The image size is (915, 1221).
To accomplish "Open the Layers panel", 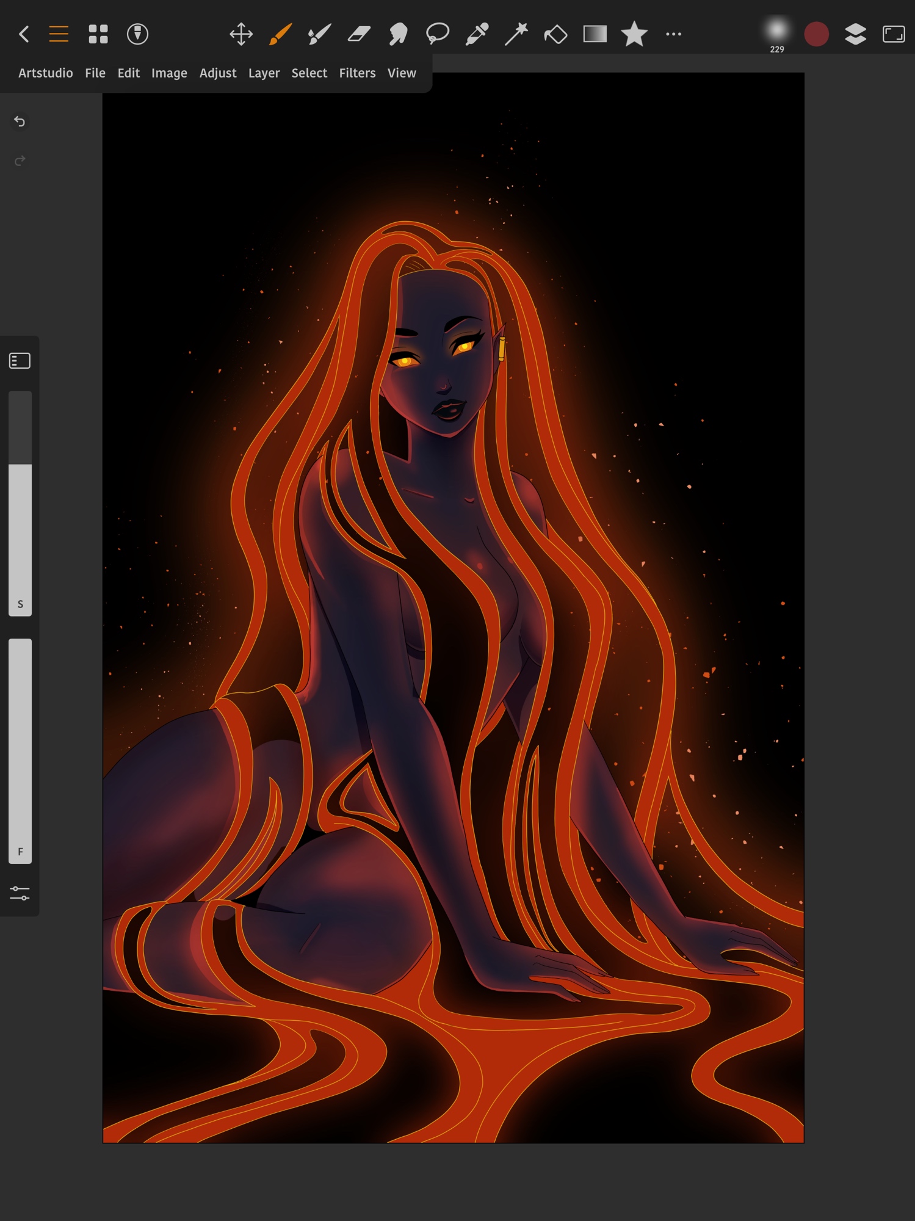I will (855, 34).
